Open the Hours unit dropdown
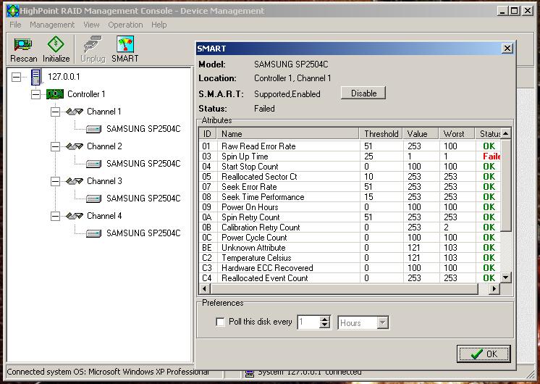The width and height of the screenshot is (540, 384). (x=382, y=323)
